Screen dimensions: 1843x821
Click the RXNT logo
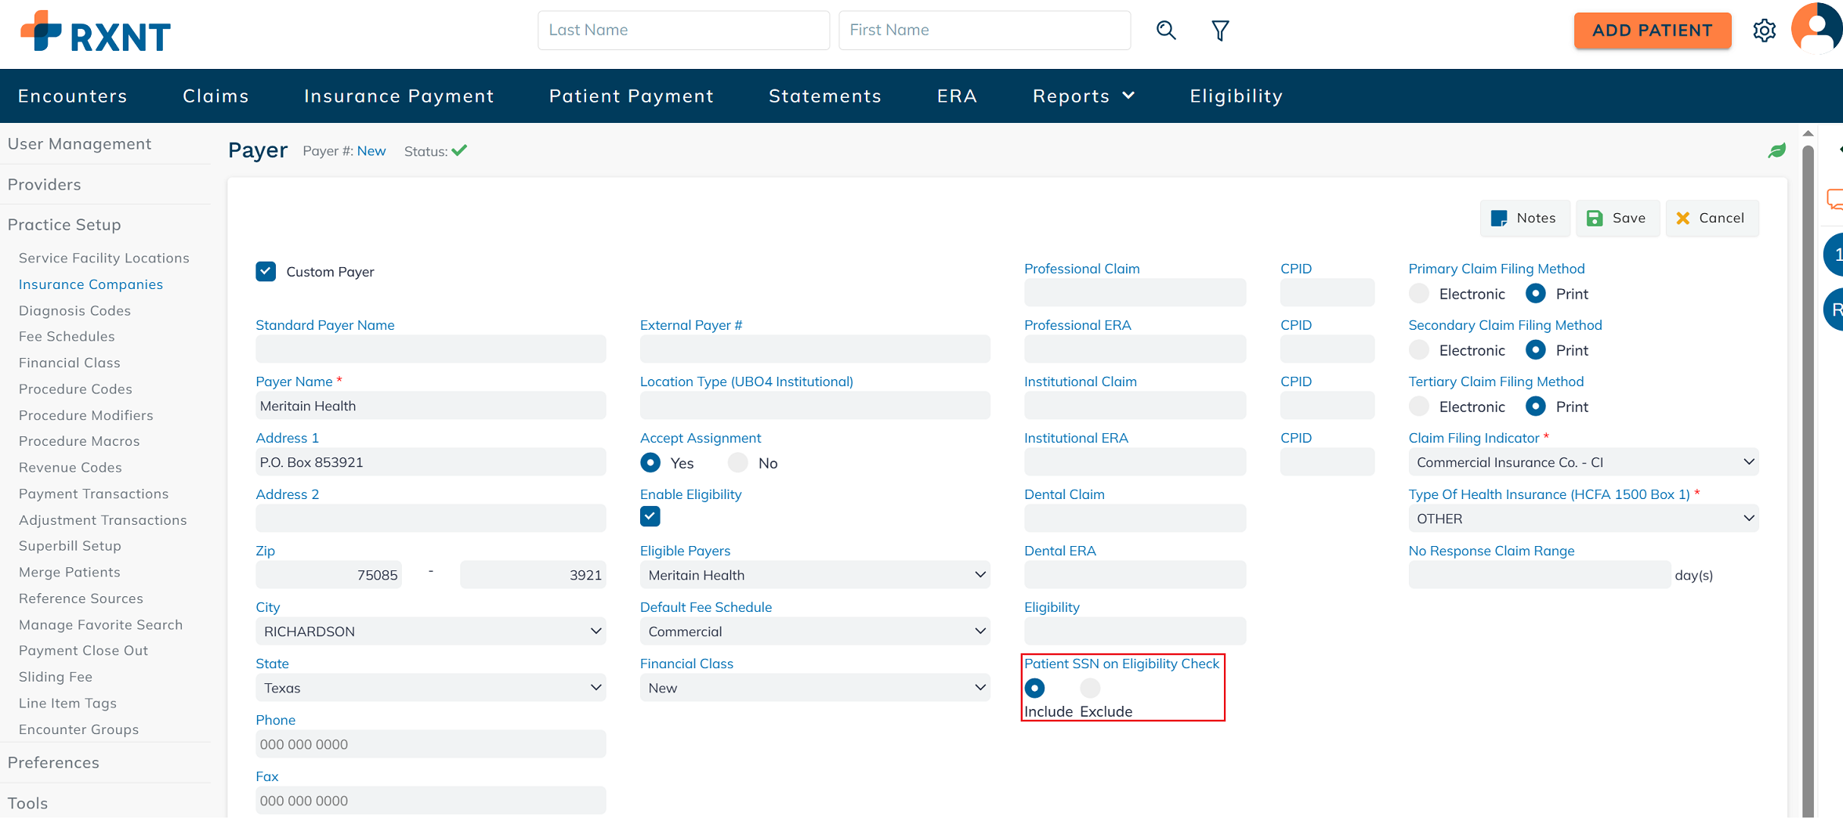pyautogui.click(x=96, y=32)
